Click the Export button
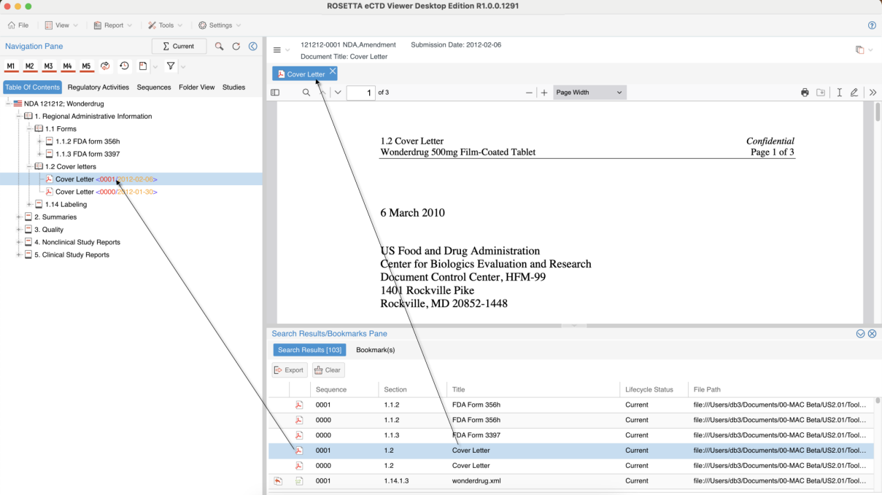 290,370
